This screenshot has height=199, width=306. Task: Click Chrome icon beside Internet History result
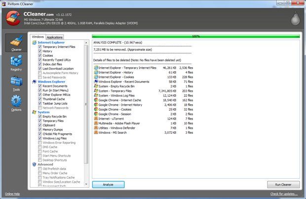click(96, 105)
